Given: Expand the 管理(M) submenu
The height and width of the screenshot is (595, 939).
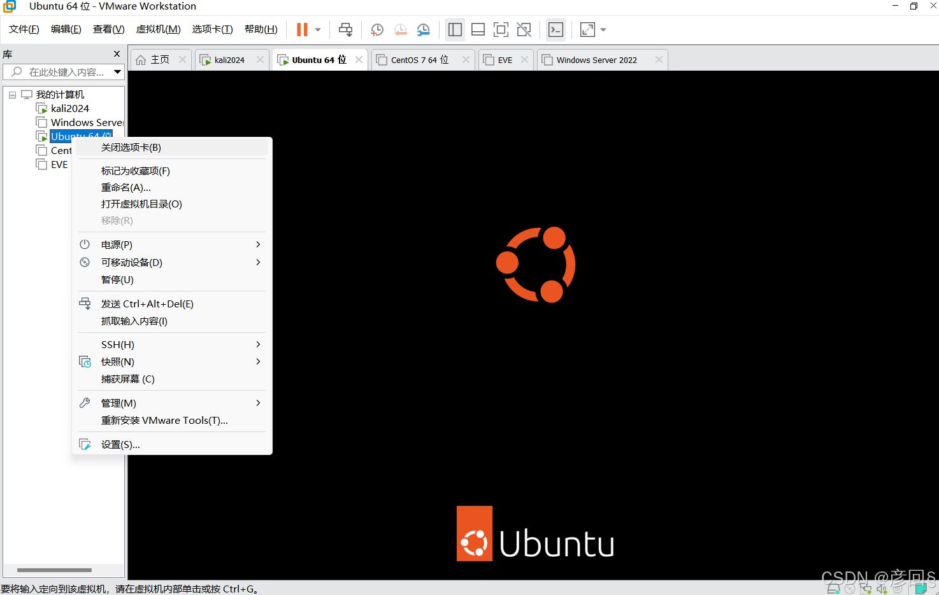Looking at the screenshot, I should 172,403.
